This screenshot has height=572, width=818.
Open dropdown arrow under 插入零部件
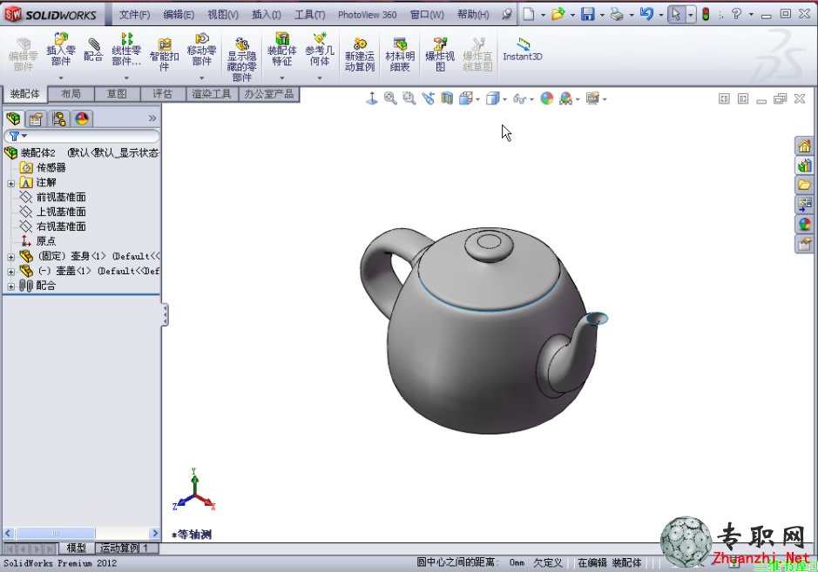pyautogui.click(x=60, y=77)
